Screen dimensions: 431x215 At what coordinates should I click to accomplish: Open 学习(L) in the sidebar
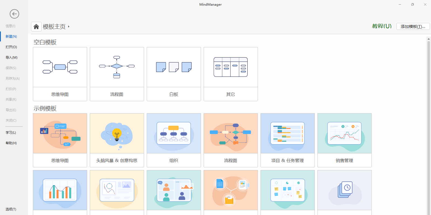(x=11, y=133)
